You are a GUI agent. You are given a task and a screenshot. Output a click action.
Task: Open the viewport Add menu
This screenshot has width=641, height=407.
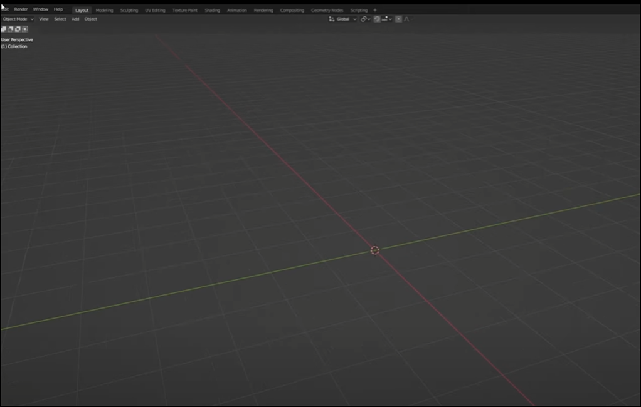[x=75, y=19]
